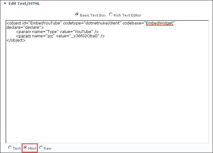Click inside the HTML code text area
This screenshot has height=153, width=213.
pos(107,82)
